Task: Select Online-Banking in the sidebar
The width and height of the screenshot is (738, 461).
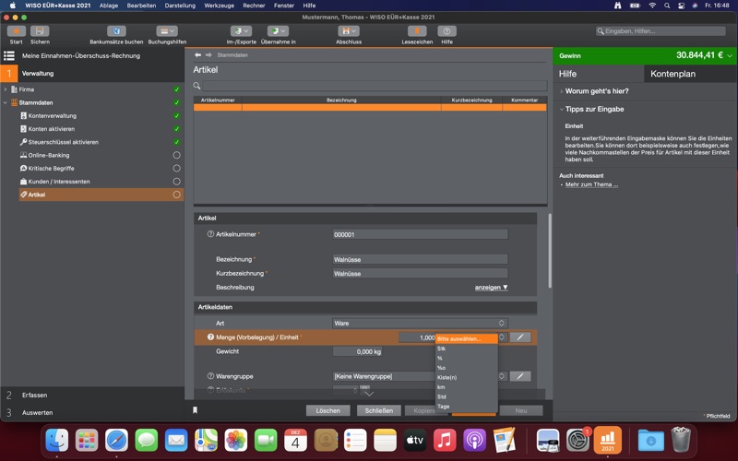Action: pyautogui.click(x=49, y=155)
